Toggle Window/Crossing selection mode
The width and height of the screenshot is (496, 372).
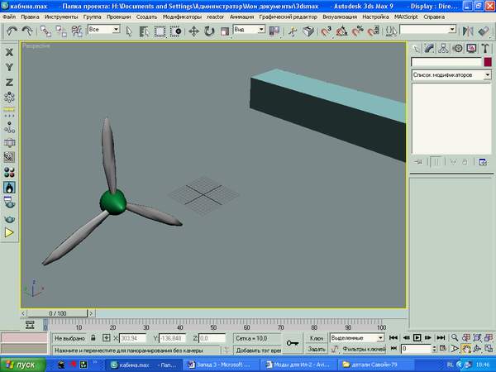(175, 31)
